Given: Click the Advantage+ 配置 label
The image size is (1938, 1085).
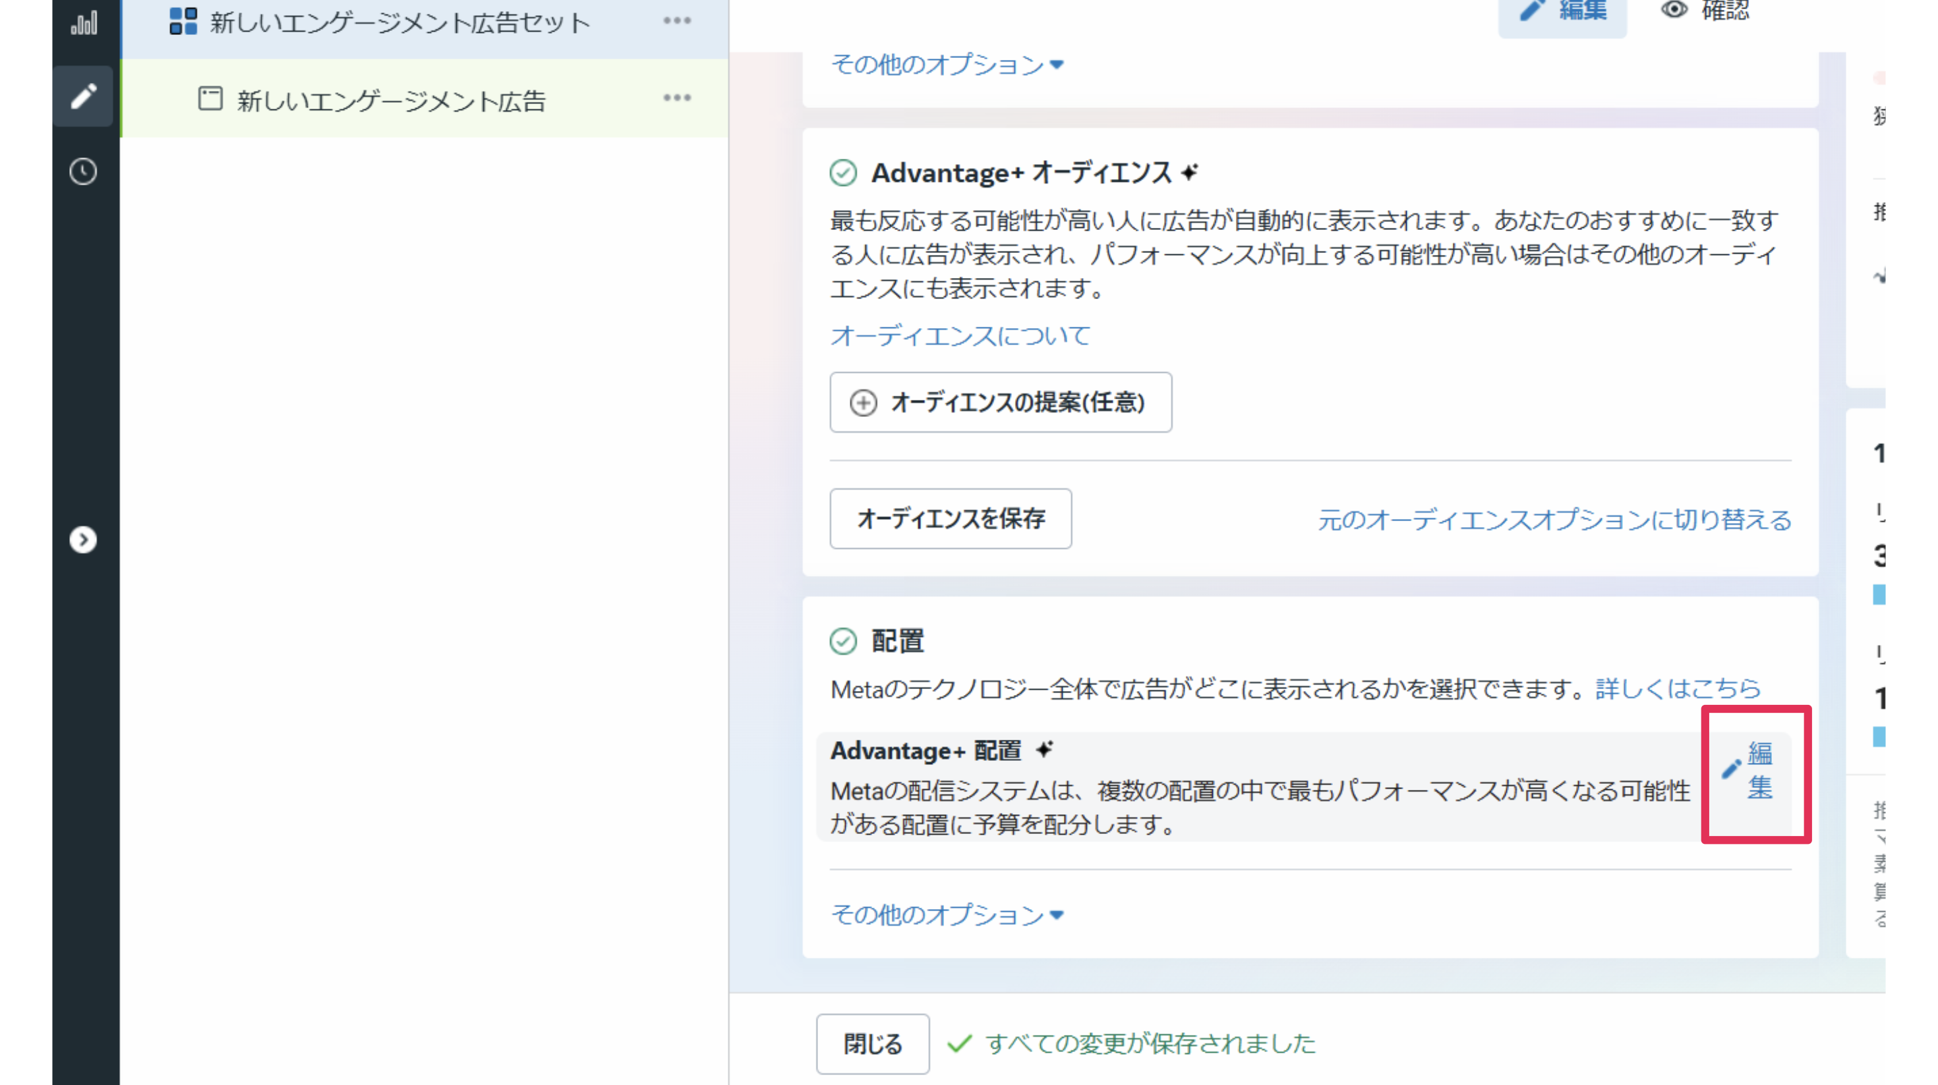Looking at the screenshot, I should (925, 750).
